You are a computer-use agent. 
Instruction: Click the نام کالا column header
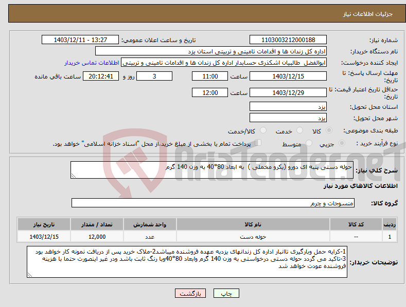[x=253, y=224]
